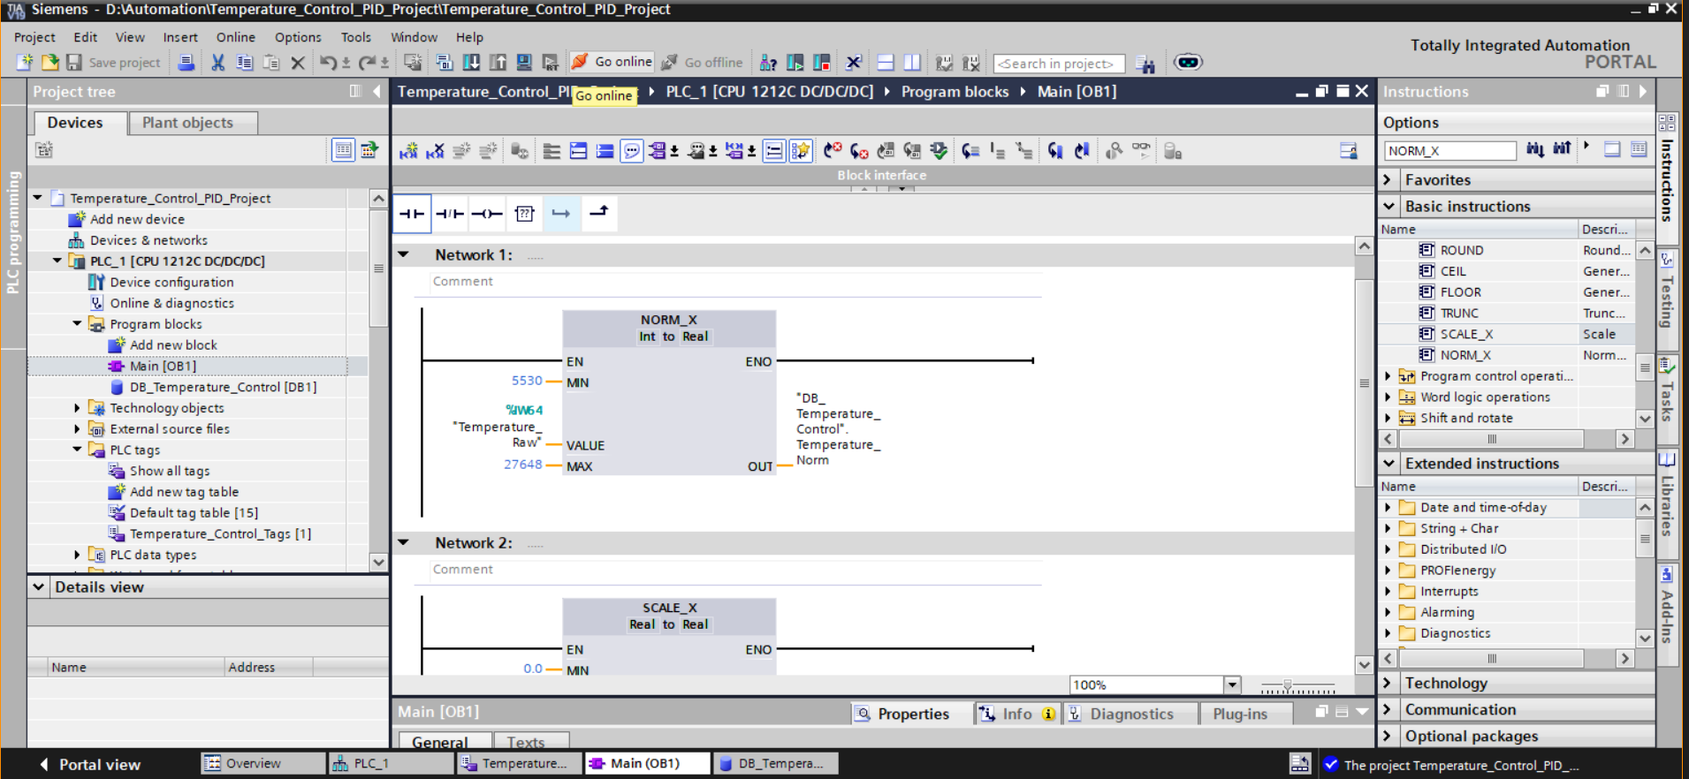The width and height of the screenshot is (1689, 779).
Task: Click the Open branch icon in favorites
Action: pos(561,214)
